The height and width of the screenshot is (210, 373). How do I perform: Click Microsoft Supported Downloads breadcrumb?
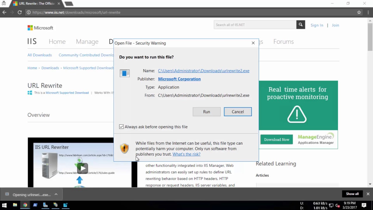pyautogui.click(x=89, y=68)
